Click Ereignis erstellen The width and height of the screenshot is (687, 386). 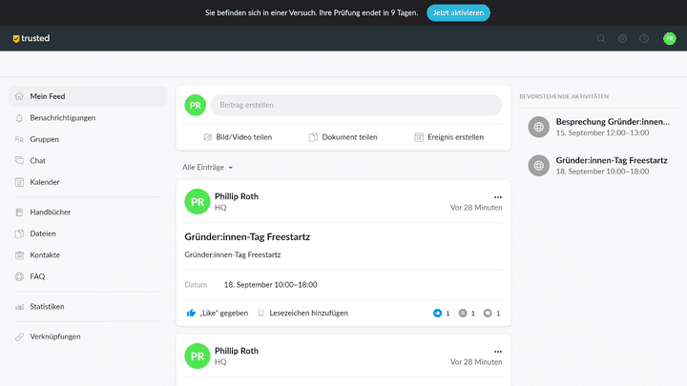(x=448, y=137)
